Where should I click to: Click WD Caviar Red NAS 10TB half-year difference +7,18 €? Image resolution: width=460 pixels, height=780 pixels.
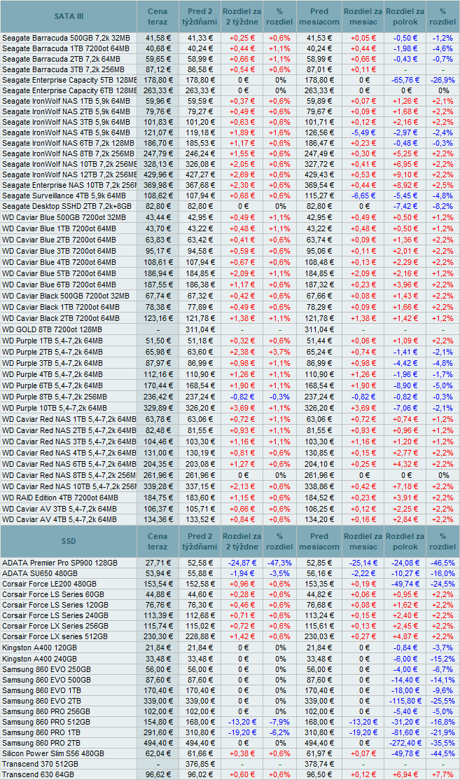pos(405,486)
